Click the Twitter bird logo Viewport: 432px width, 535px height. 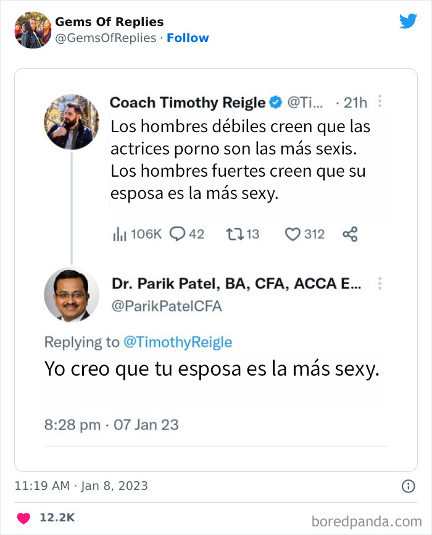[408, 22]
